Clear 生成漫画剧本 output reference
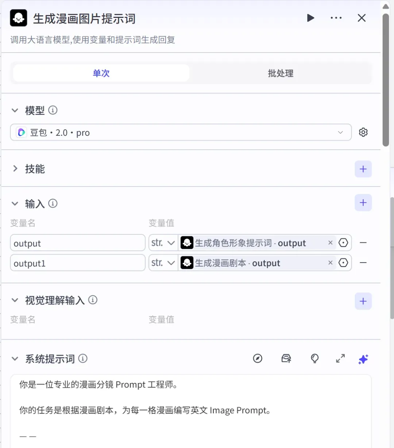394x448 pixels. [331, 263]
